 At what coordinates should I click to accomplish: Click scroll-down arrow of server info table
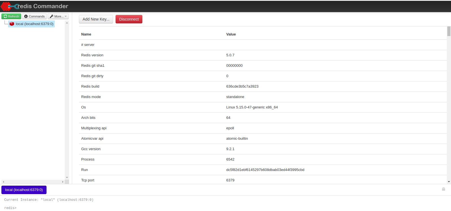click(449, 182)
